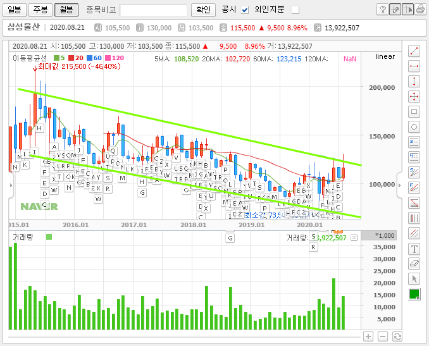Click the 2020.01 date axis label
The width and height of the screenshot is (429, 346).
pos(309,225)
